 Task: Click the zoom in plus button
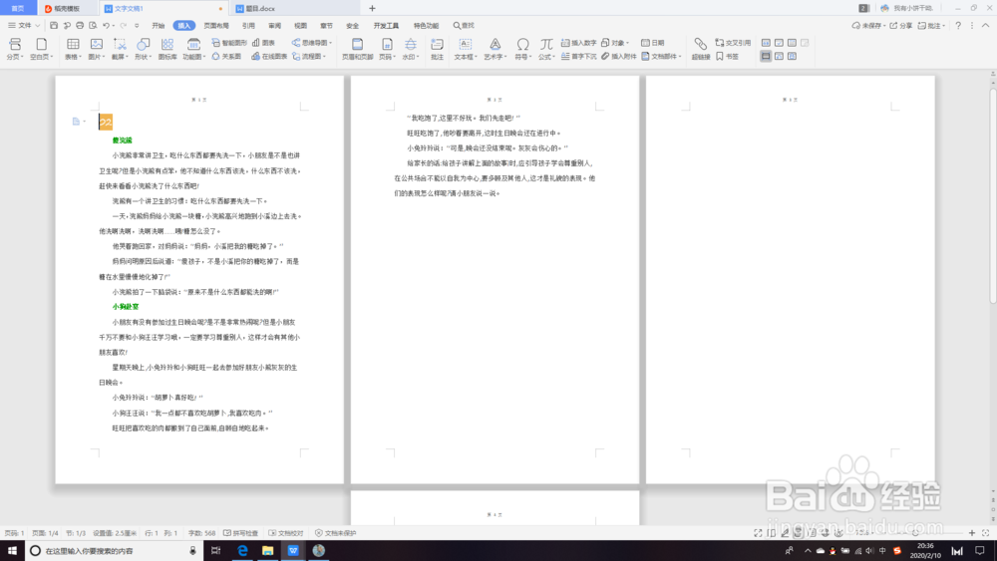tap(971, 533)
